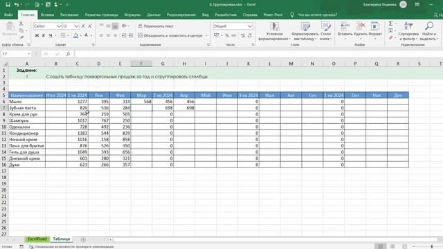Click Вставить cells button in Ячейки
Image resolution: width=443 pixels, height=249 pixels.
(345, 31)
